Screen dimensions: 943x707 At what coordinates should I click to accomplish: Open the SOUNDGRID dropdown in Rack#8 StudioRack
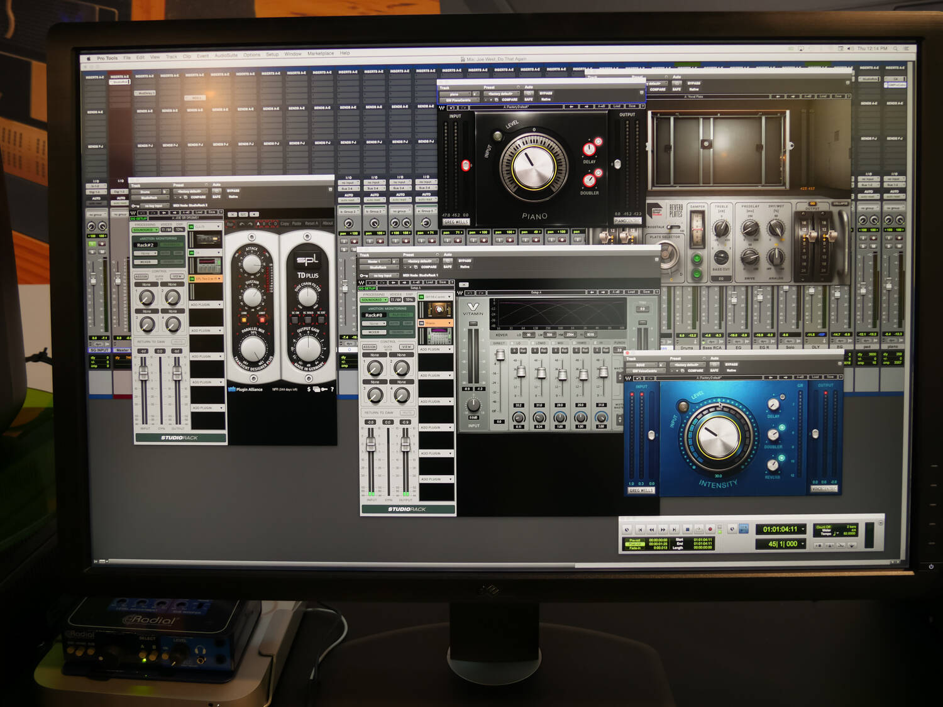(374, 300)
